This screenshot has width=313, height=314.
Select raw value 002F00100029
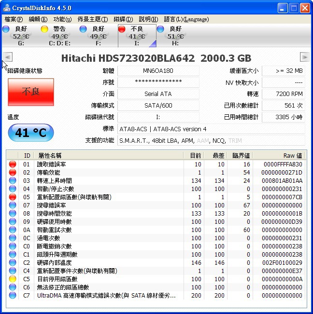point(282,263)
